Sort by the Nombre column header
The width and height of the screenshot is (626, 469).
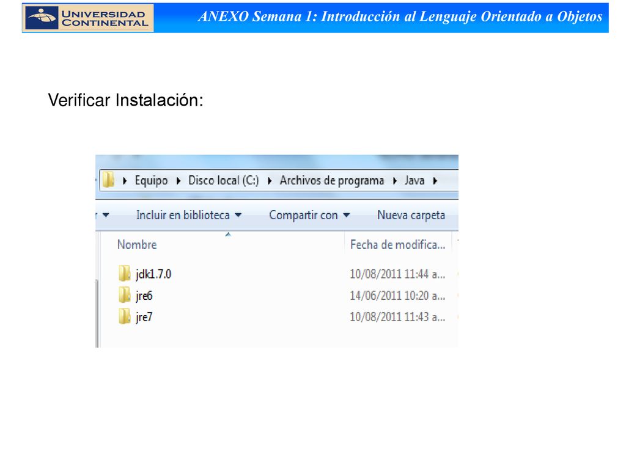[x=137, y=244]
